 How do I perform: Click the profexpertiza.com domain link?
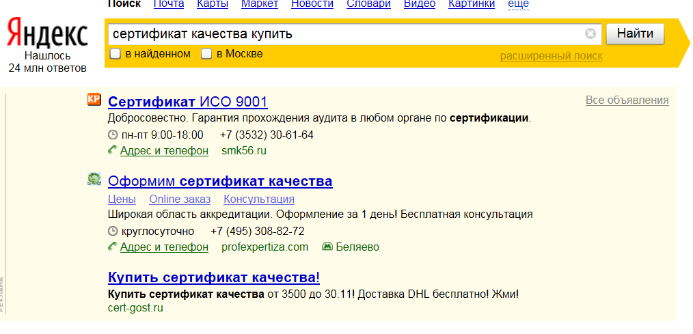(264, 247)
